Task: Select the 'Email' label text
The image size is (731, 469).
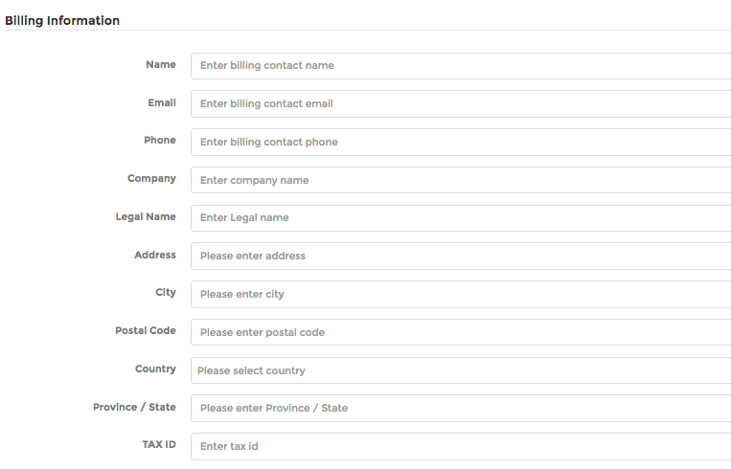Action: 162,102
